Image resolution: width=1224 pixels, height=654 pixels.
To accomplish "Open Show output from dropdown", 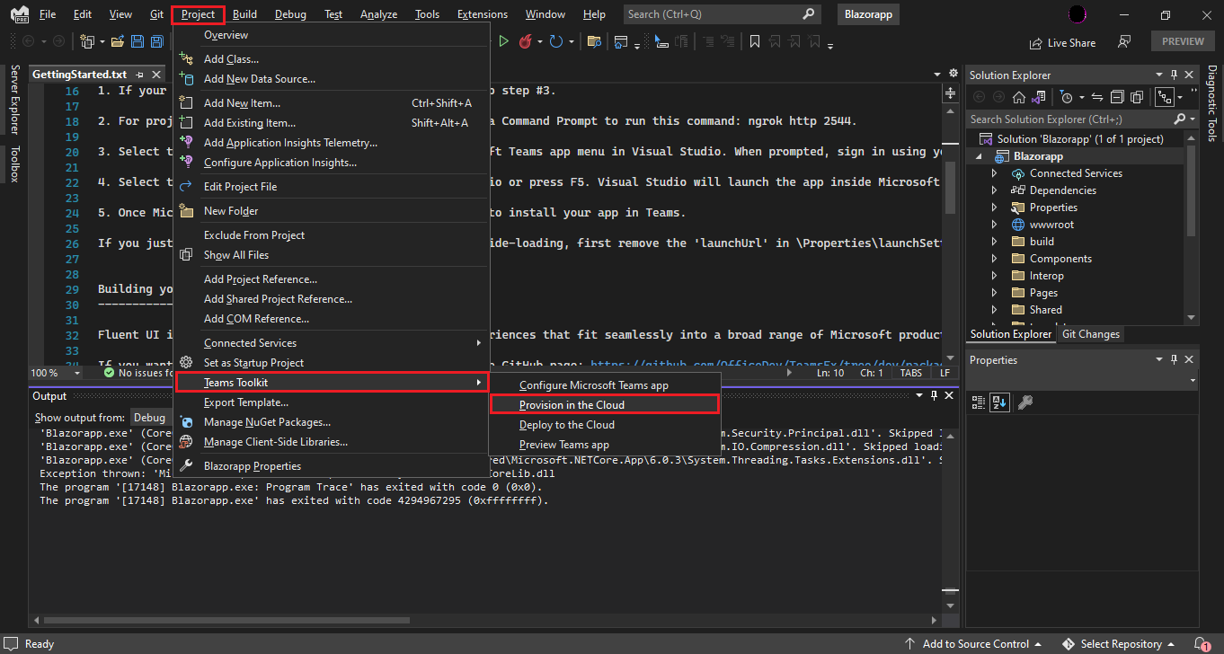I will point(149,418).
